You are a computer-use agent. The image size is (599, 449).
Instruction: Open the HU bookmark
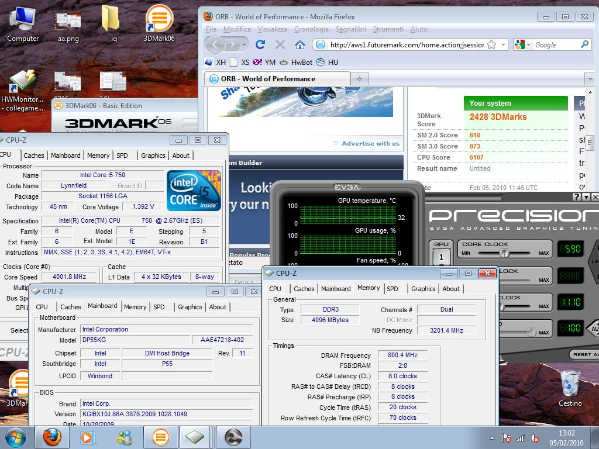tap(328, 62)
